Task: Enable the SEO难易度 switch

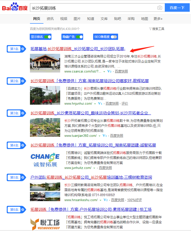Action: [x=114, y=37]
